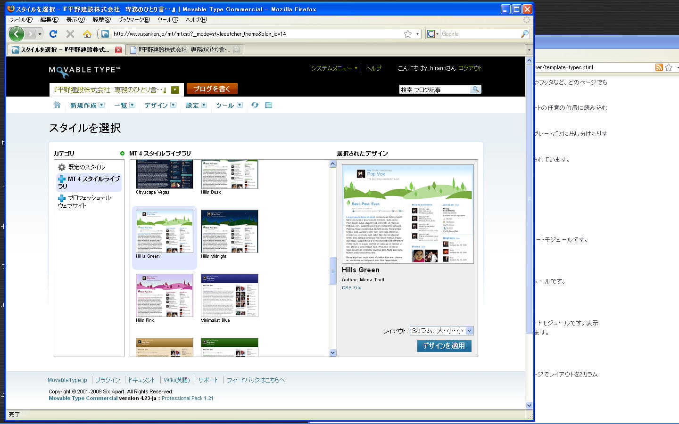Select the Hills Midnight style thumbnail
Image resolution: width=679 pixels, height=424 pixels.
click(230, 231)
